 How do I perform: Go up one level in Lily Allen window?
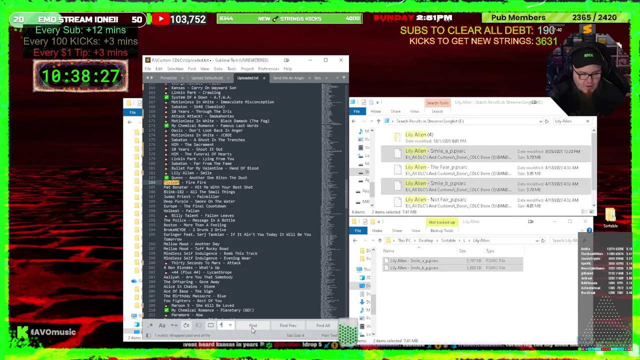[380, 240]
